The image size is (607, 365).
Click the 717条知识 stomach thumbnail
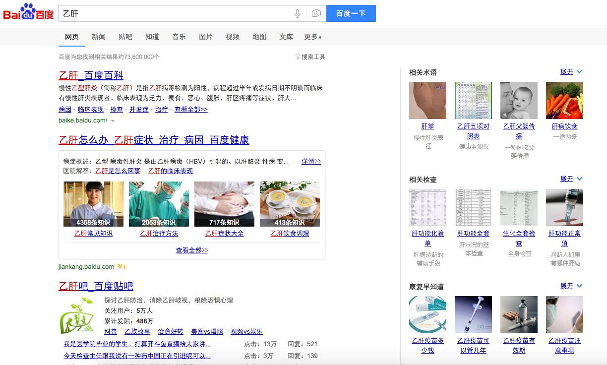tap(224, 204)
